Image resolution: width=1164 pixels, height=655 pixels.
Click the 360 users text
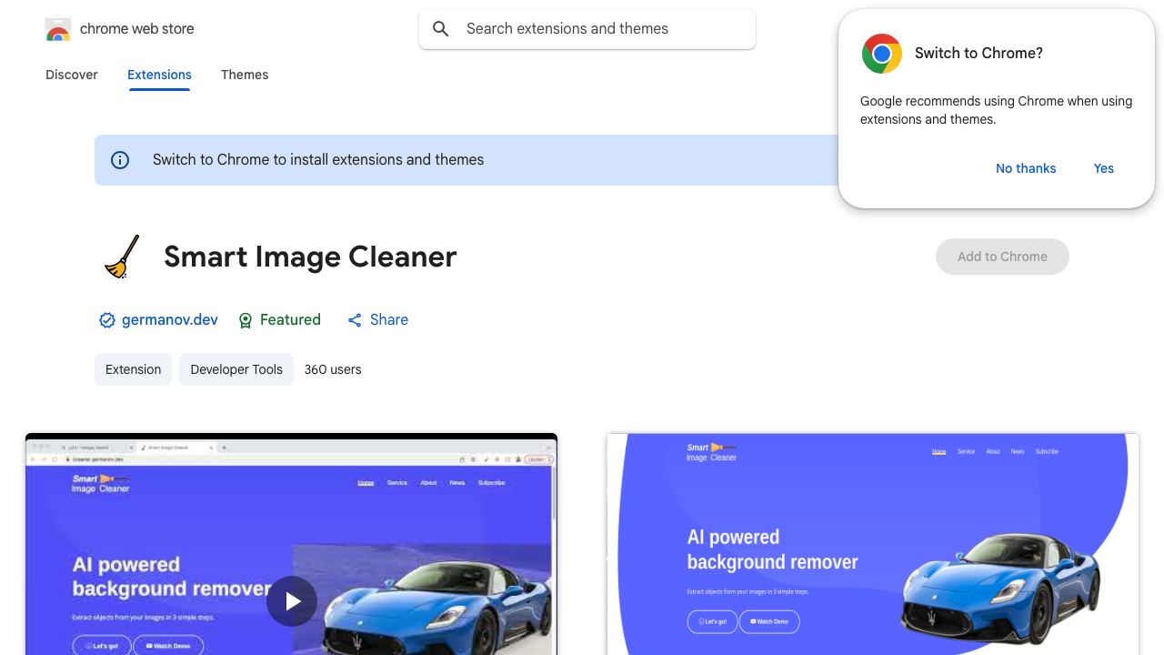pos(333,369)
